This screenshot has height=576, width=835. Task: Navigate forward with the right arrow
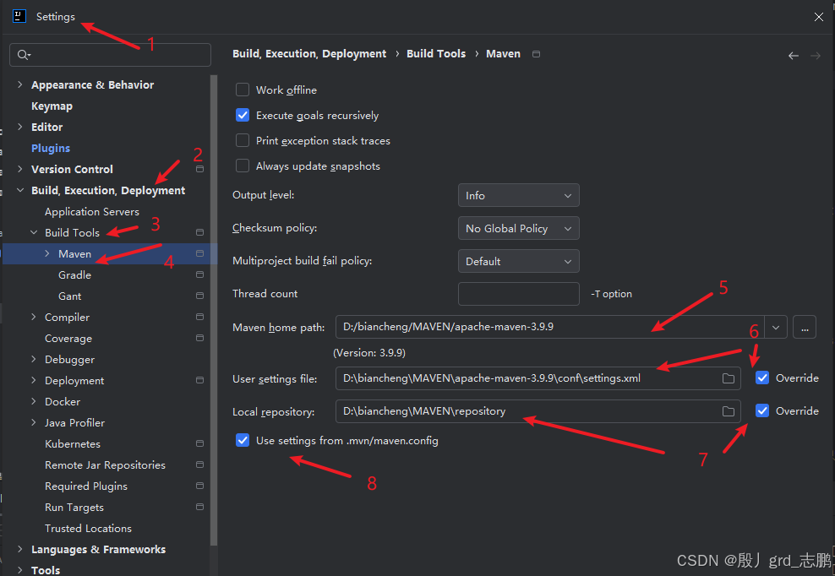coord(816,56)
